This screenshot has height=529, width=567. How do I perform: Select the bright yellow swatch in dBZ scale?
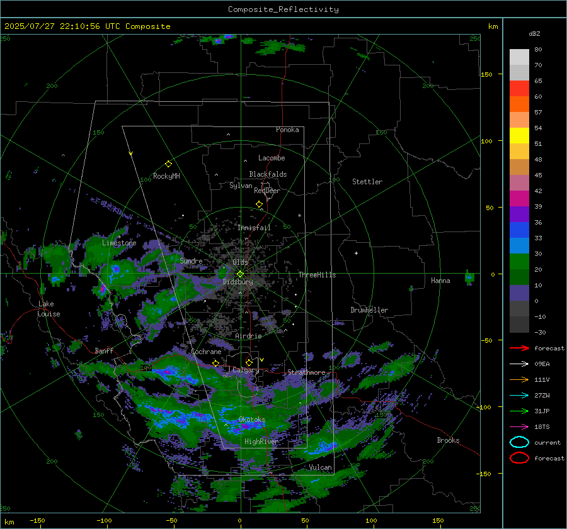click(x=519, y=136)
